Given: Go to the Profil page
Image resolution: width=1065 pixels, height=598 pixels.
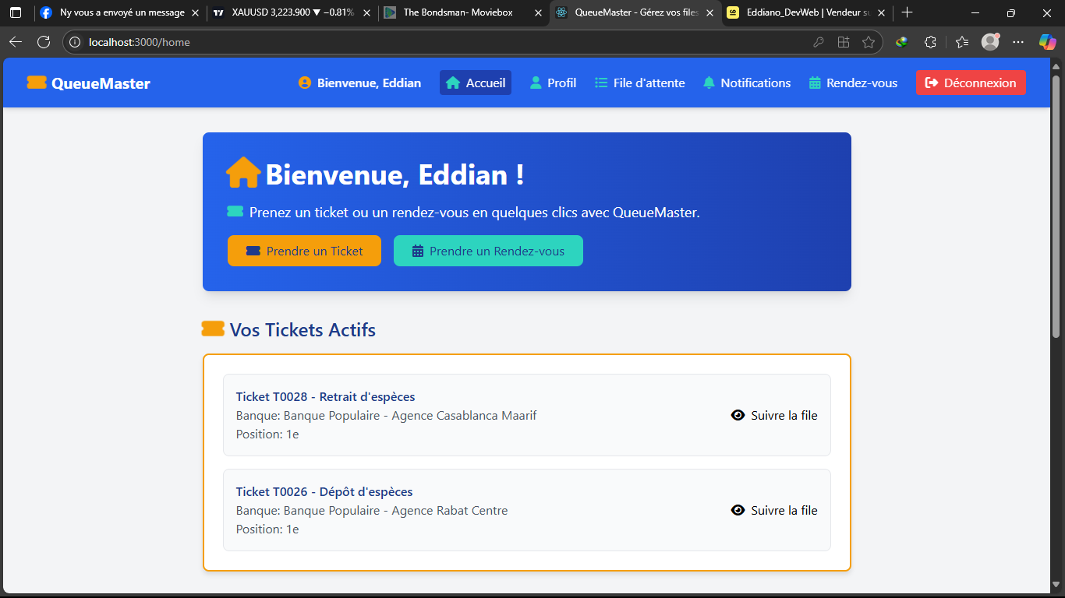Looking at the screenshot, I should [x=553, y=83].
